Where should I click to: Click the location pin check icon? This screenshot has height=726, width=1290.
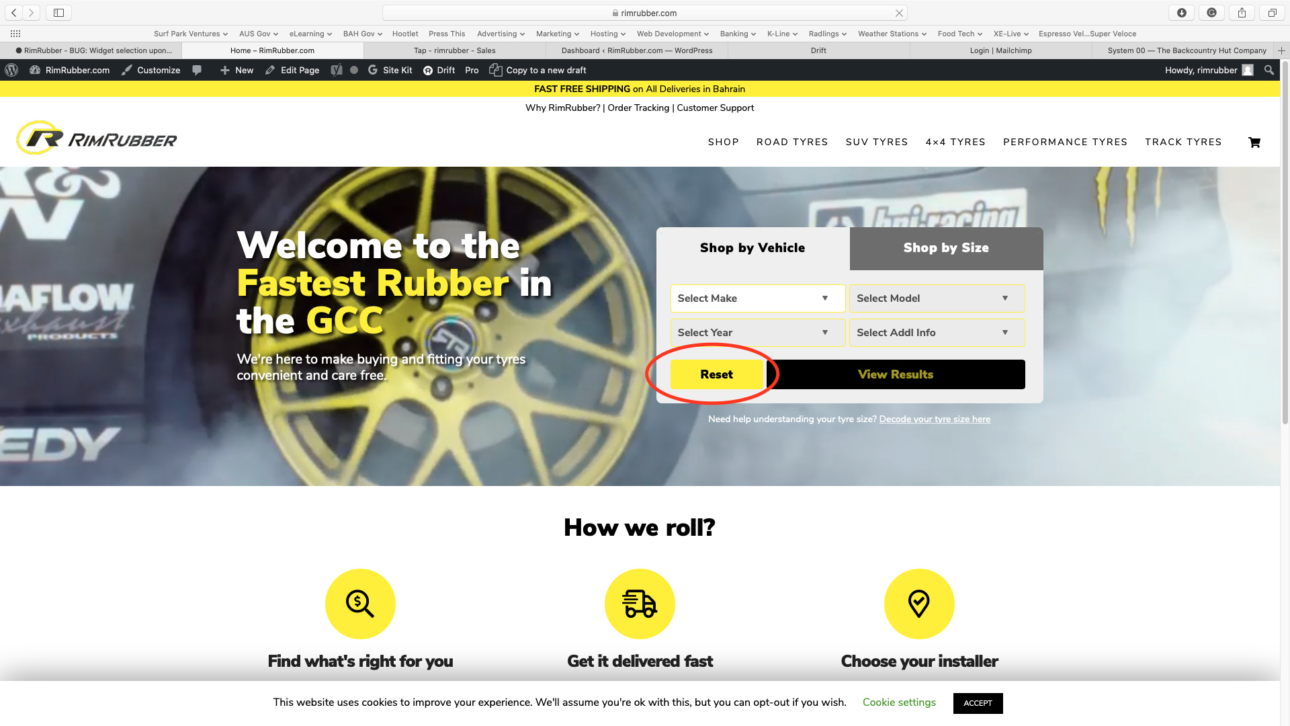click(x=919, y=604)
